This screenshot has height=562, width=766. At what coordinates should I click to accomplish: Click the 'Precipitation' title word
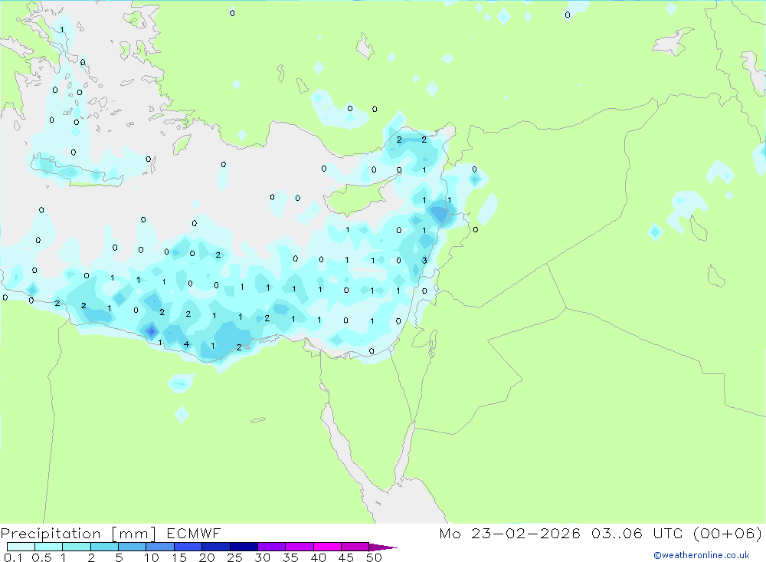point(51,534)
